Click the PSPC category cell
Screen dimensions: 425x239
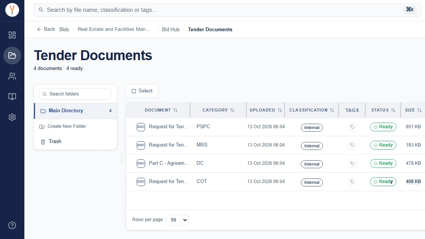(203, 127)
